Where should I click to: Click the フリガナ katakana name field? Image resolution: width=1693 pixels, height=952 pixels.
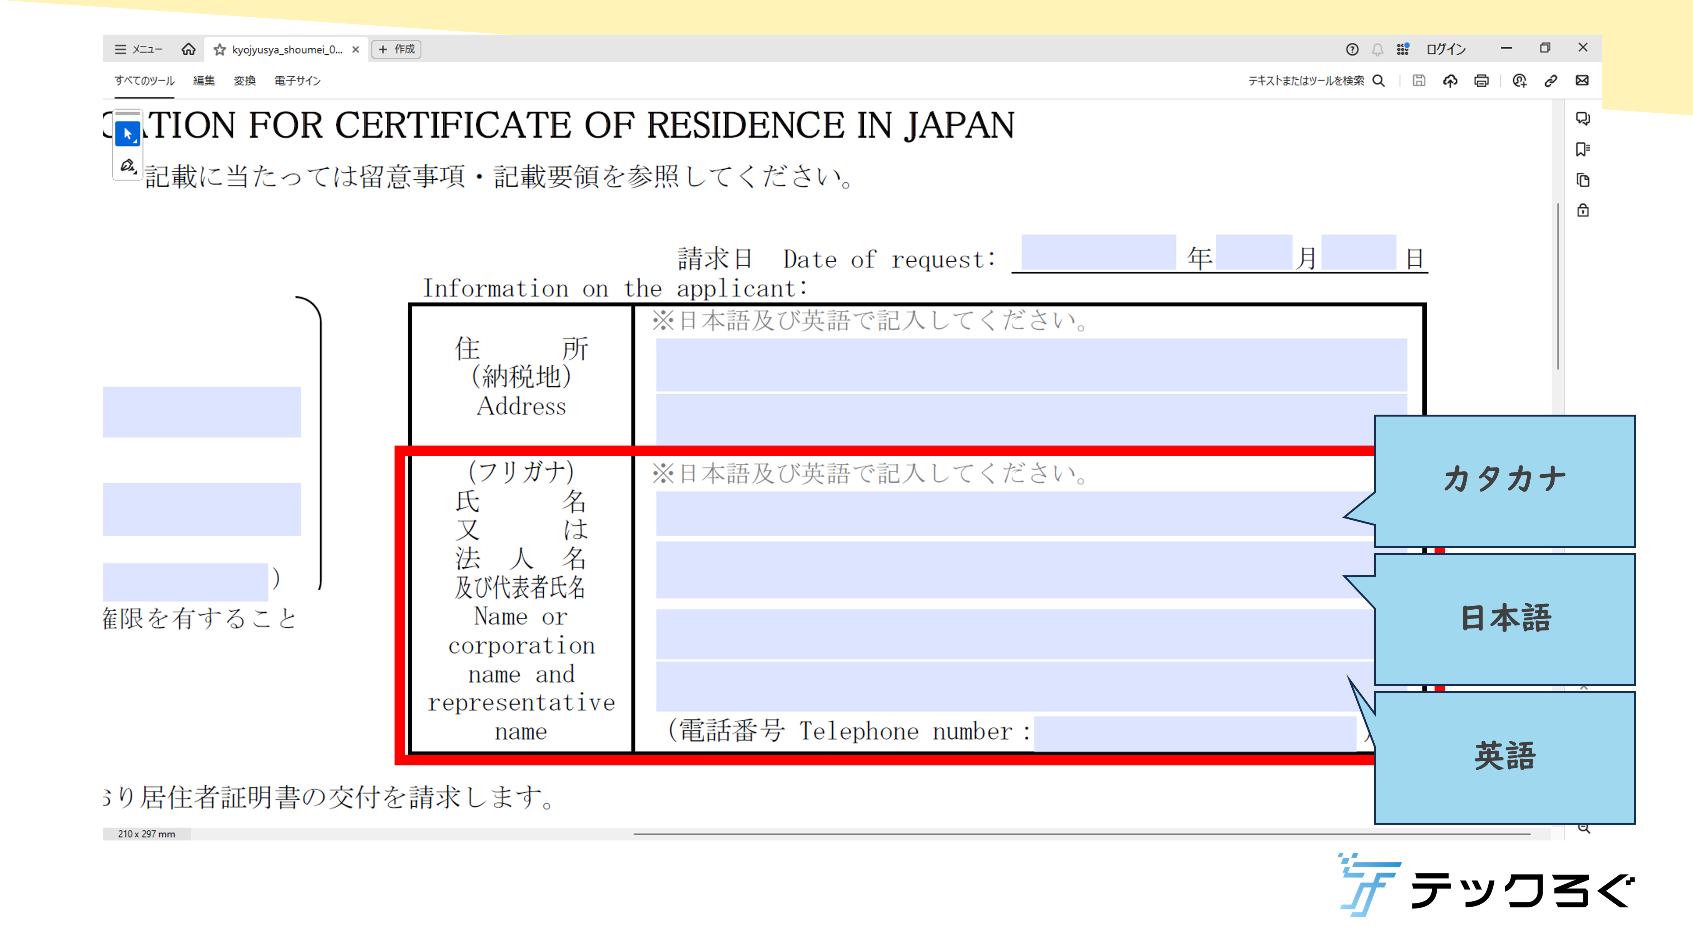point(1015,514)
